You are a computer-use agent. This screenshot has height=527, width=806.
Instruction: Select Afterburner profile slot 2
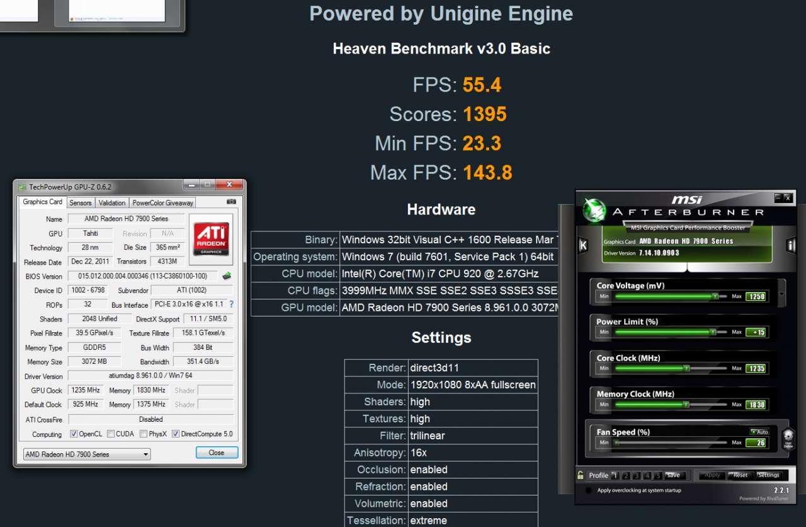[626, 475]
